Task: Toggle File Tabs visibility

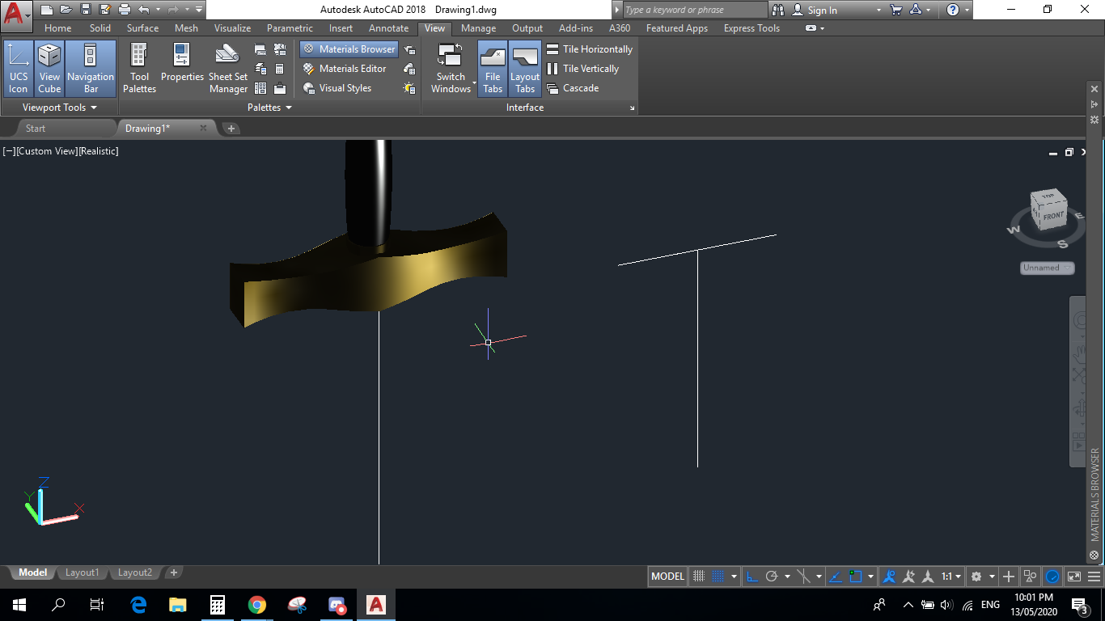Action: pos(493,69)
